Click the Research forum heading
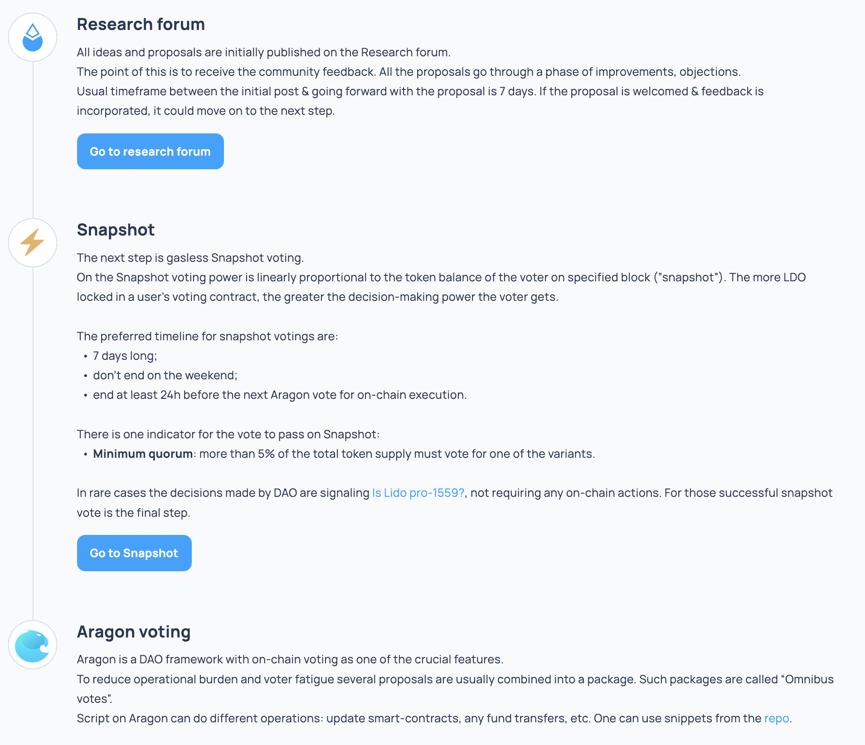Image resolution: width=865 pixels, height=745 pixels. coord(141,24)
